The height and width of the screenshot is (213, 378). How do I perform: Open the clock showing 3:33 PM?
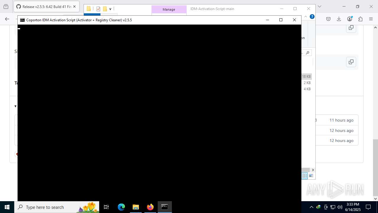click(353, 207)
